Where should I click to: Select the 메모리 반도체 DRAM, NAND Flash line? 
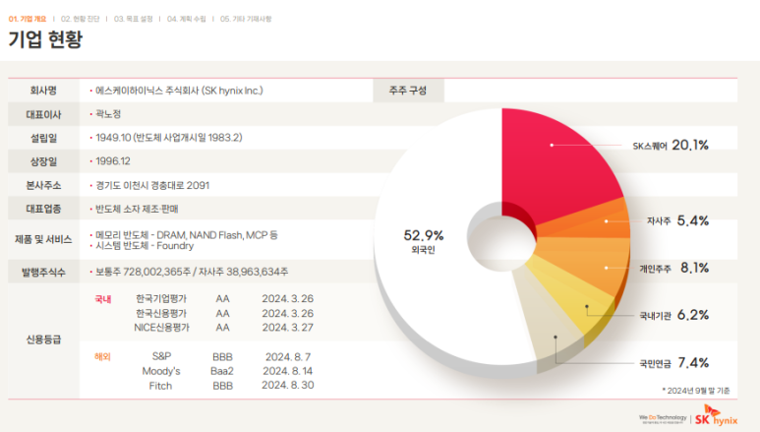[x=186, y=235]
